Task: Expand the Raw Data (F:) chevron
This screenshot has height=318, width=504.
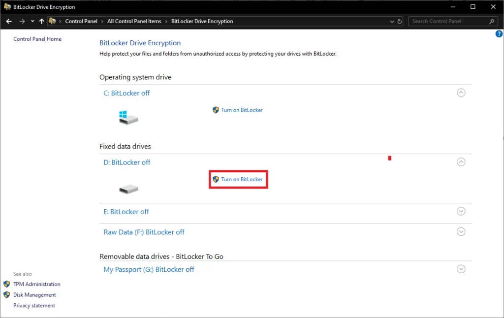Action: point(461,231)
